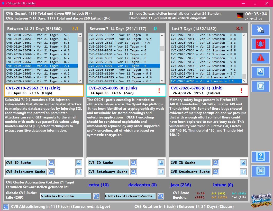This screenshot has height=211, width=273.
Task: Focus CVE-Stichwort-Suche field under 7-14 Days
Action: pyautogui.click(x=108, y=172)
